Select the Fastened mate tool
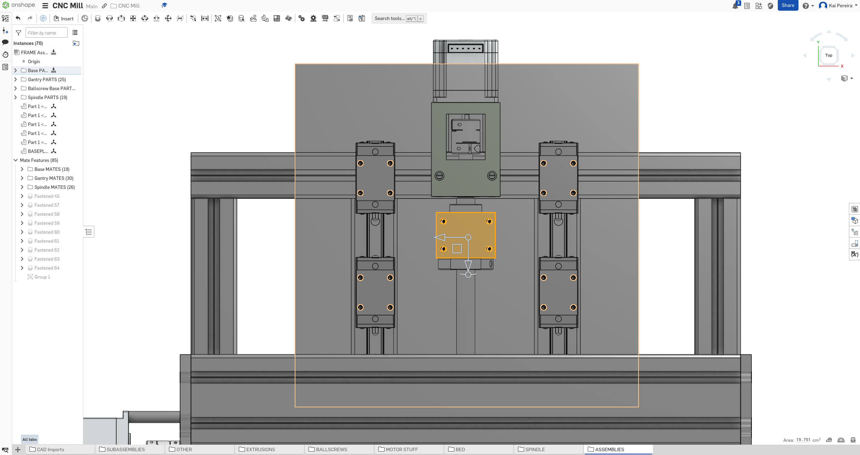The width and height of the screenshot is (860, 455). pos(98,18)
